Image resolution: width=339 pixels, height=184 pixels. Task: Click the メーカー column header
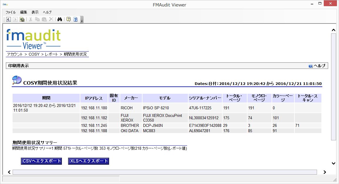point(131,98)
